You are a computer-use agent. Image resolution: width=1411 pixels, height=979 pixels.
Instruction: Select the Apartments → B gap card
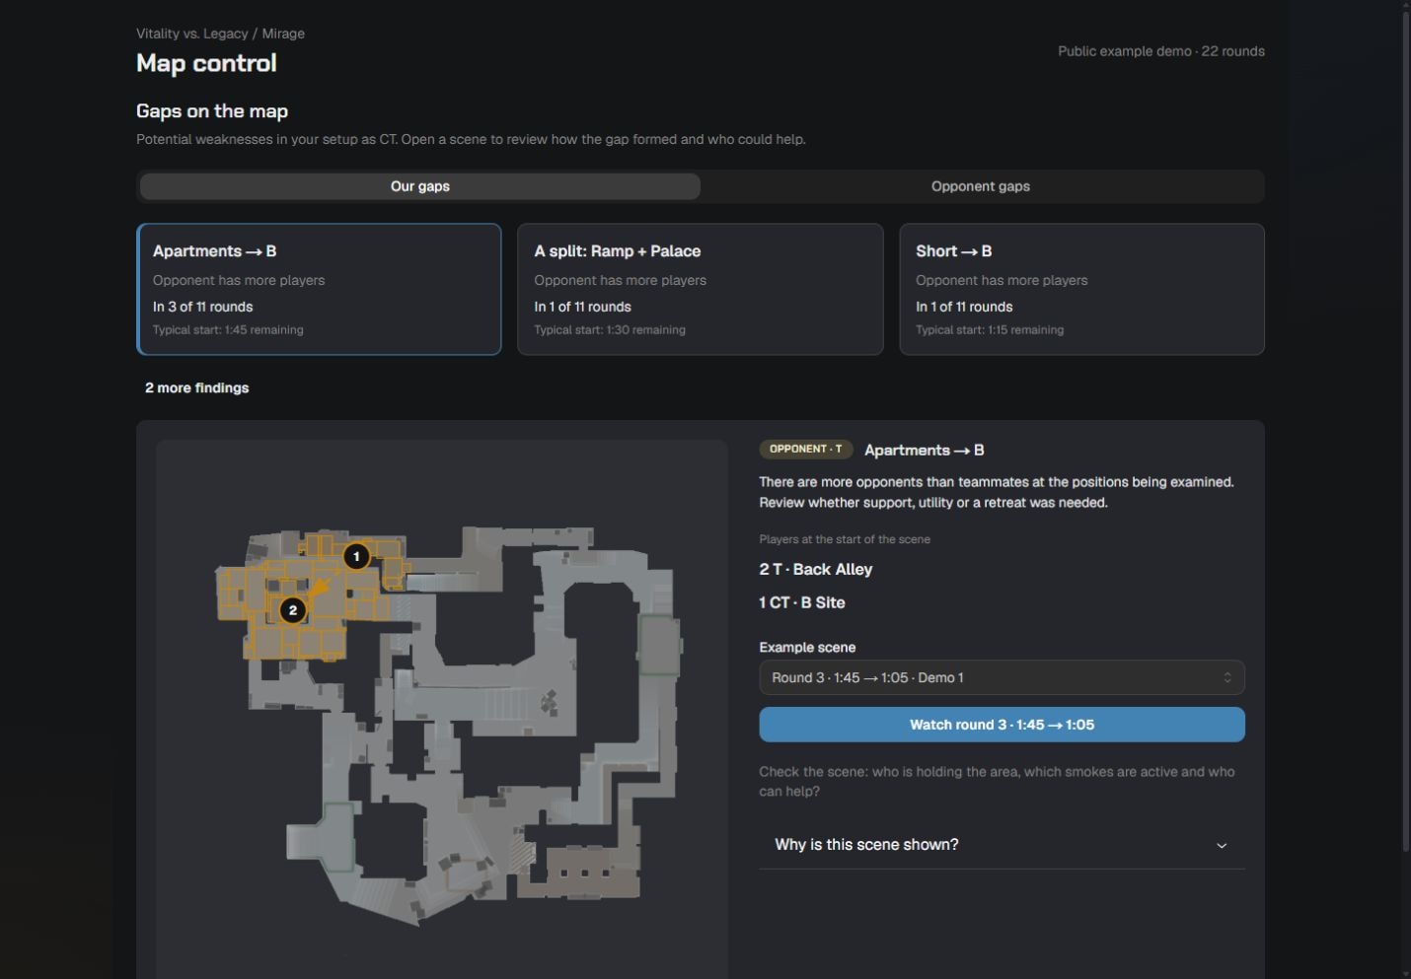[319, 289]
